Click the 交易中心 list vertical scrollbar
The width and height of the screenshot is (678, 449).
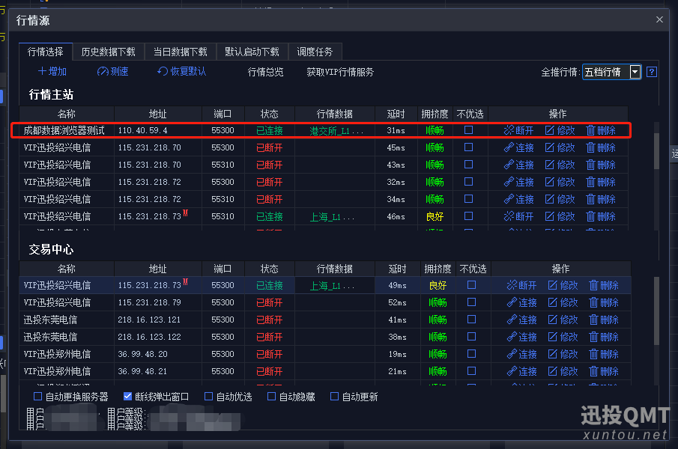tap(656, 311)
